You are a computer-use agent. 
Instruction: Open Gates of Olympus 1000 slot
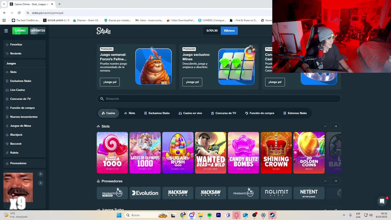tap(145, 153)
